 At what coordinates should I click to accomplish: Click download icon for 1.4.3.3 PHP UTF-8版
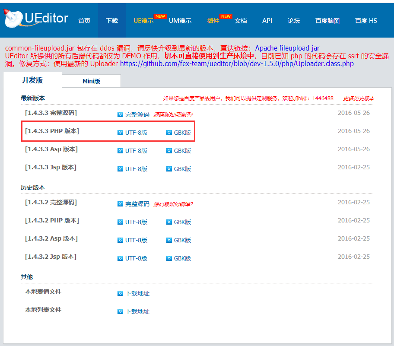121,133
